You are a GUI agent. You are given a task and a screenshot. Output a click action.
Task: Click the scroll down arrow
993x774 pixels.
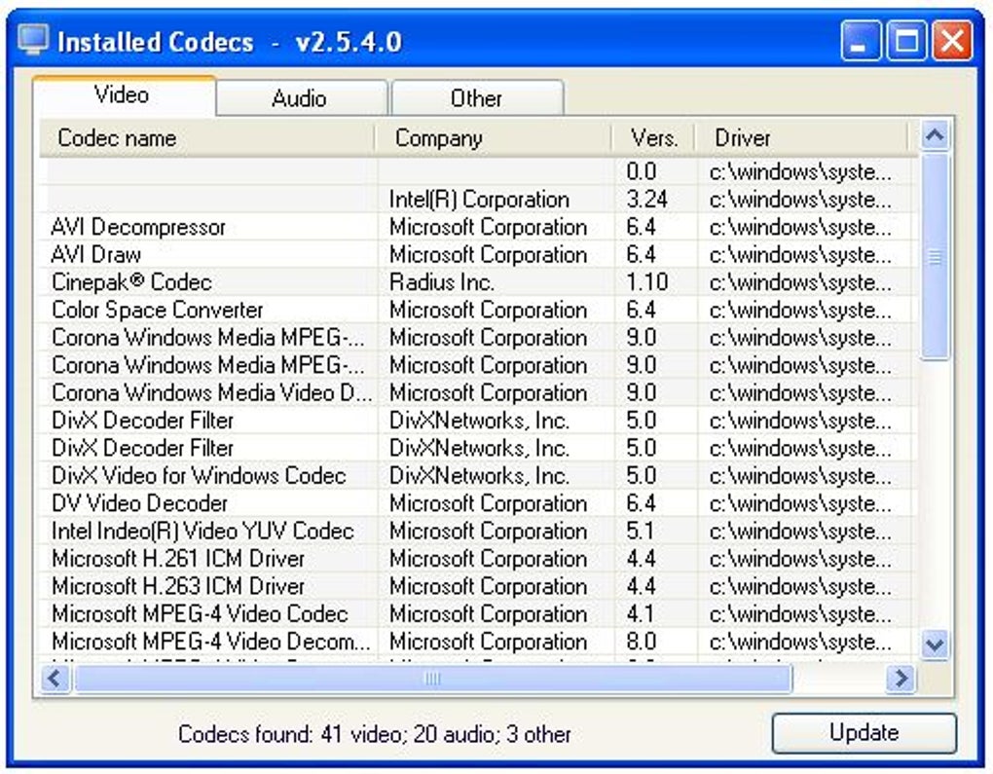tap(936, 645)
